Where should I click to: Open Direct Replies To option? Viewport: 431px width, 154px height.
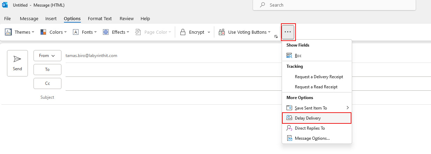click(x=317, y=128)
